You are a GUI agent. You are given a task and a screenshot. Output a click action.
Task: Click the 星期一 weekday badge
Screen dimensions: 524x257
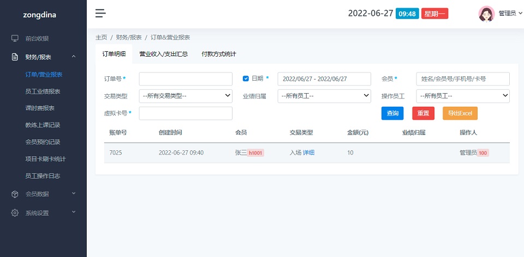434,14
